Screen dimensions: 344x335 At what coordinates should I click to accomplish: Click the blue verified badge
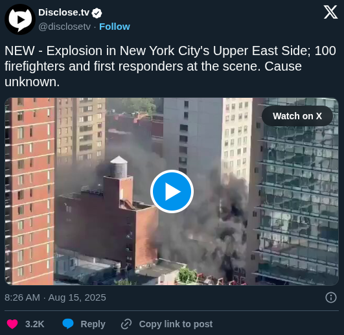tap(97, 13)
